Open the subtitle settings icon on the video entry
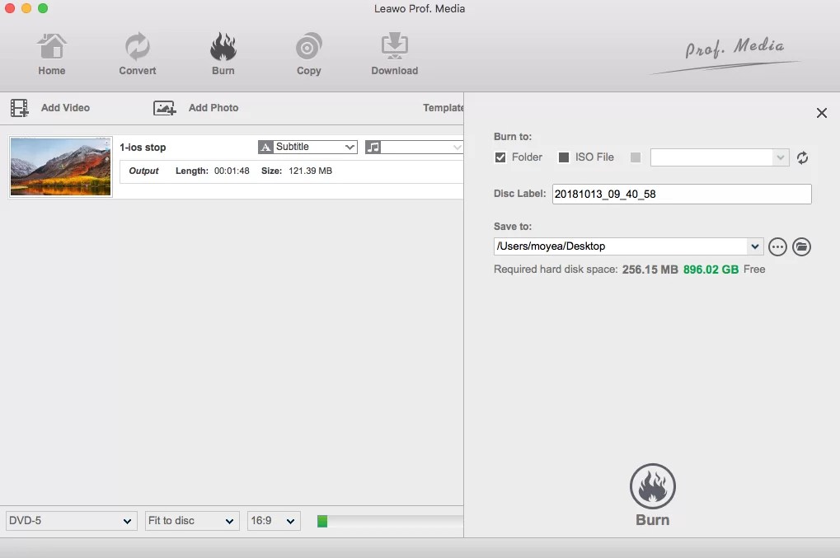 click(265, 147)
